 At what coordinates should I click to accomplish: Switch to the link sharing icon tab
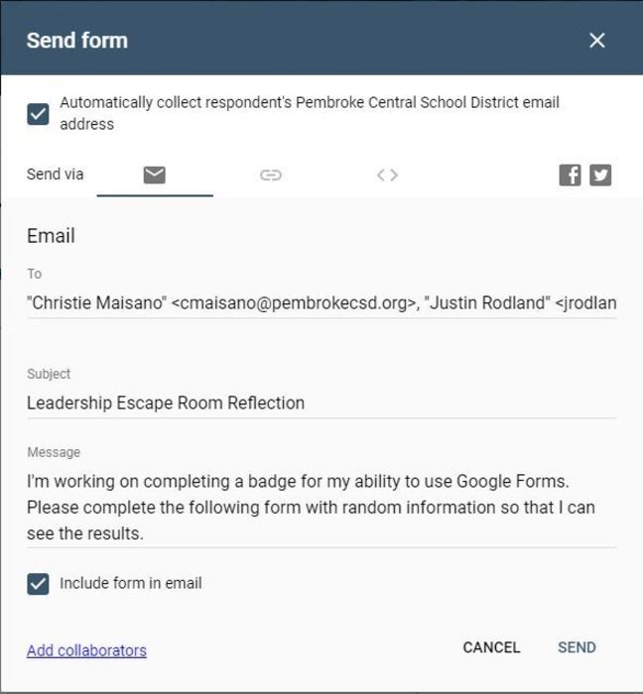click(x=271, y=175)
